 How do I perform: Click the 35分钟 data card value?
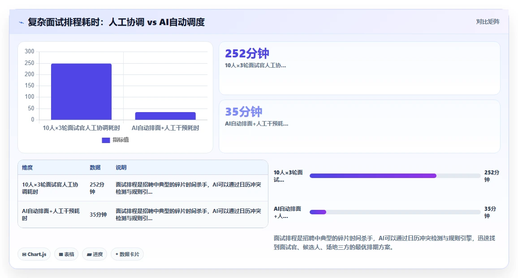point(243,111)
